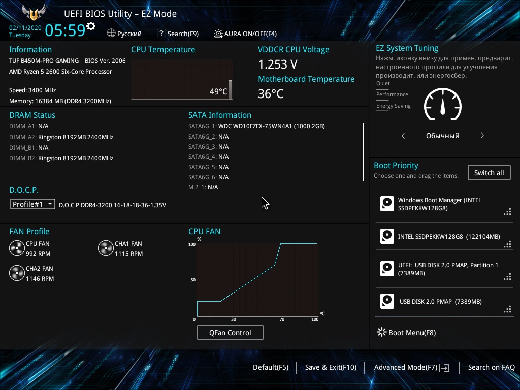This screenshot has height=390, width=520.
Task: Go to the previous tuning profile arrow
Action: click(403, 135)
